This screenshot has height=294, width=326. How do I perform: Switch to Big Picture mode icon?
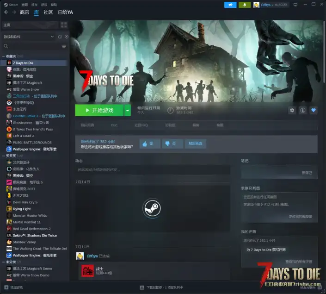pyautogui.click(x=295, y=5)
